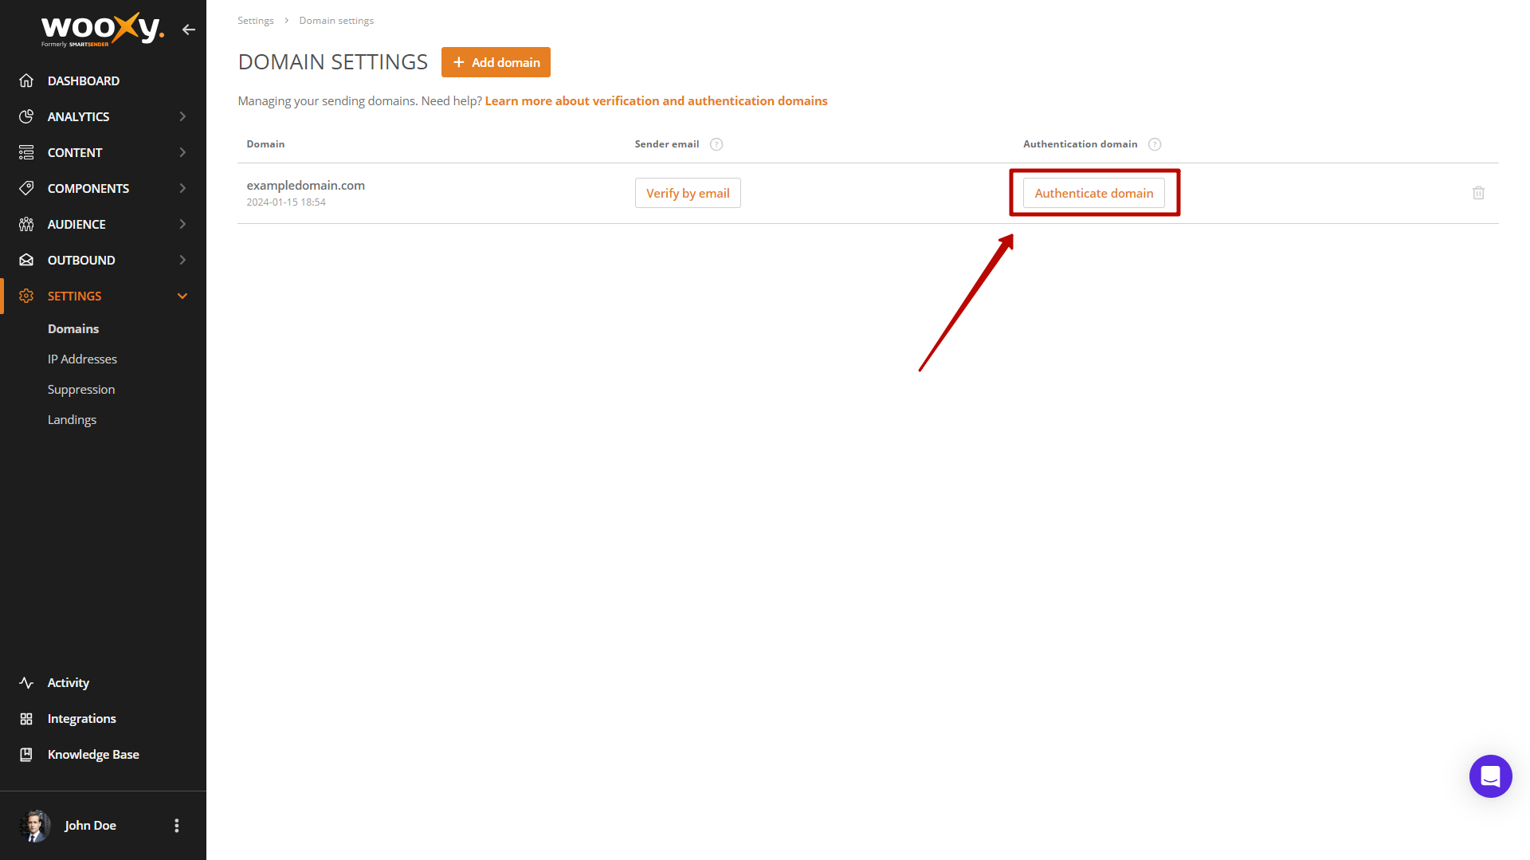
Task: Click the Wooxy logo
Action: (x=102, y=29)
